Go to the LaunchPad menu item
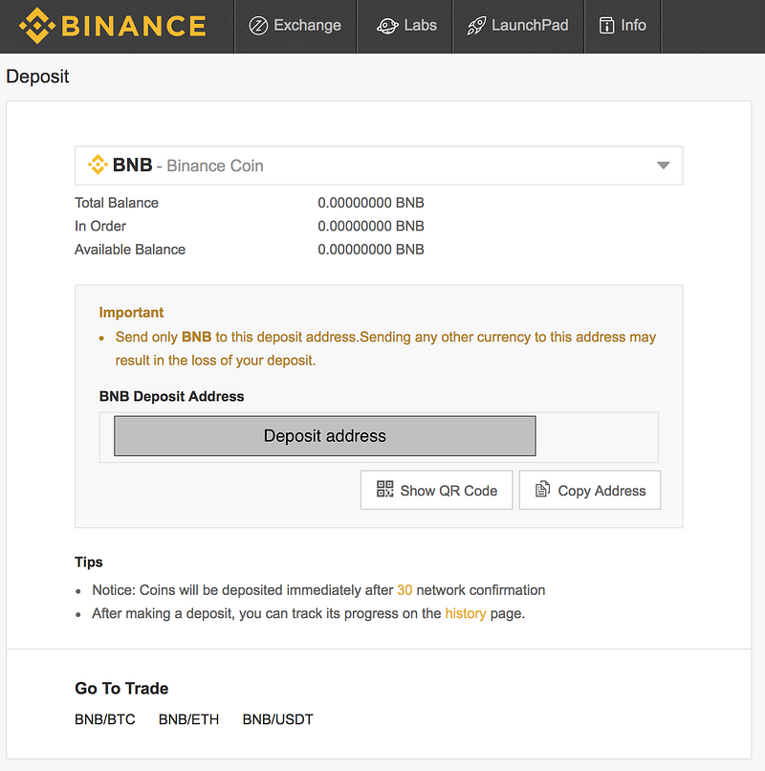This screenshot has width=765, height=771. 529,26
